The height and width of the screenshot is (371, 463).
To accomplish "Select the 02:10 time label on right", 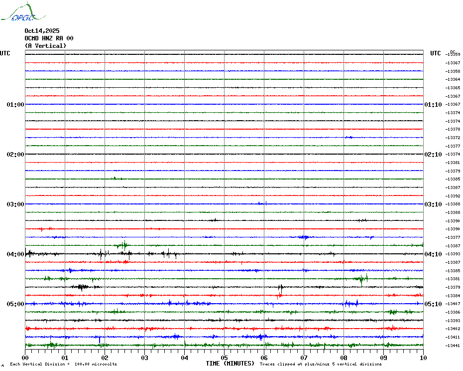I will [x=433, y=155].
